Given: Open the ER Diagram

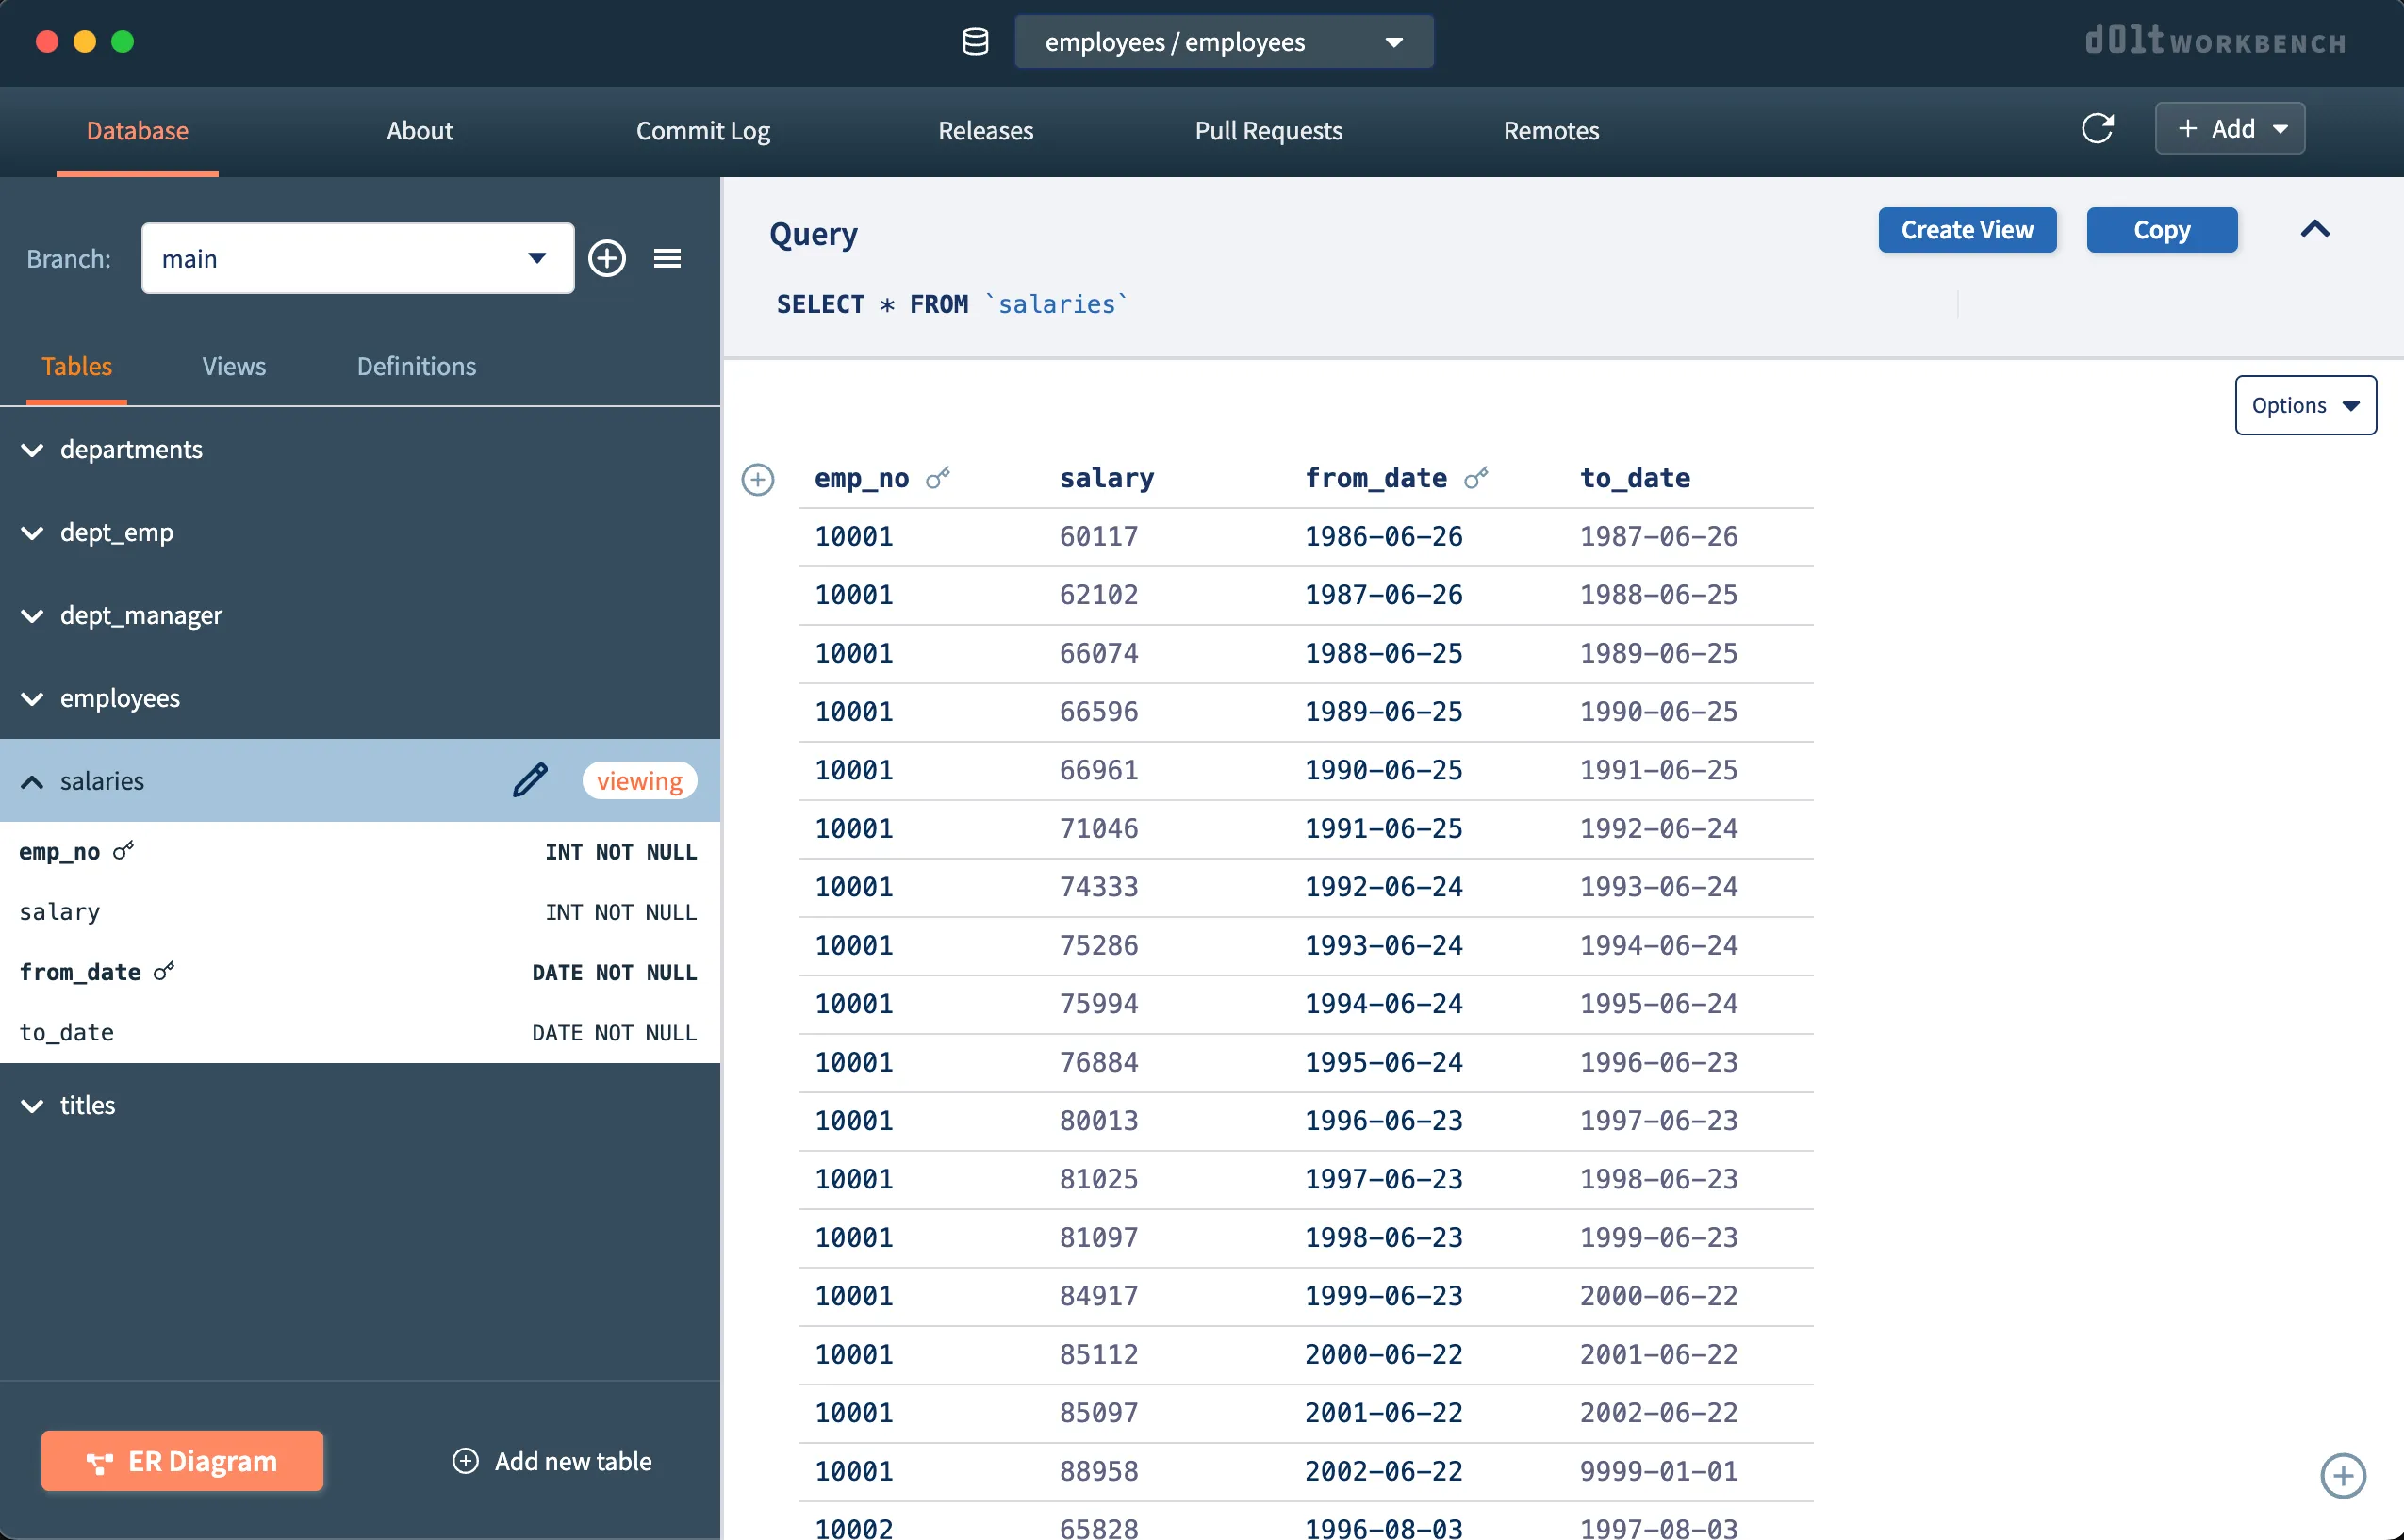Looking at the screenshot, I should (182, 1460).
